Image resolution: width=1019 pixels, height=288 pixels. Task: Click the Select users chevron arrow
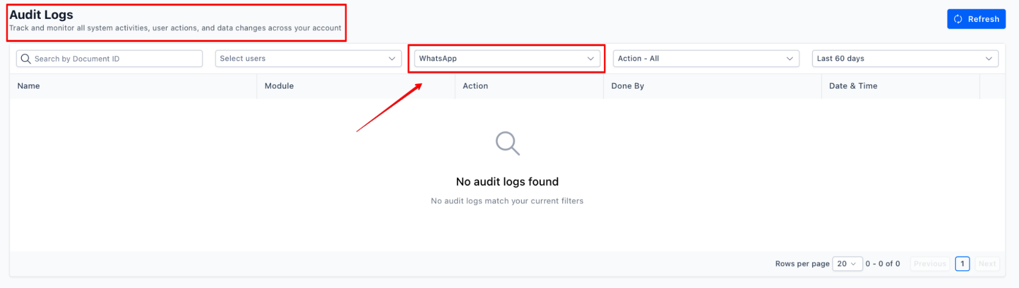[391, 59]
